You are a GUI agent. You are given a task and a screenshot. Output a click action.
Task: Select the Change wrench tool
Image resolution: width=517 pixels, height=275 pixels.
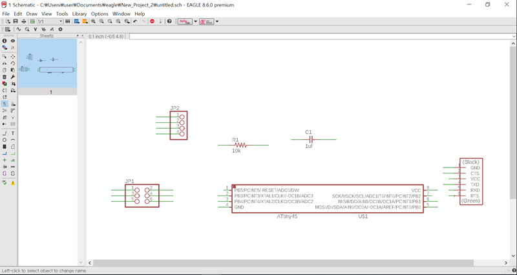(13, 77)
